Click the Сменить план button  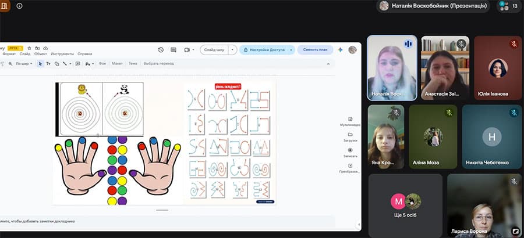point(315,50)
